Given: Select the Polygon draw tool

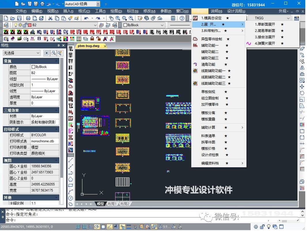Looking at the screenshot, I should coord(71,179).
